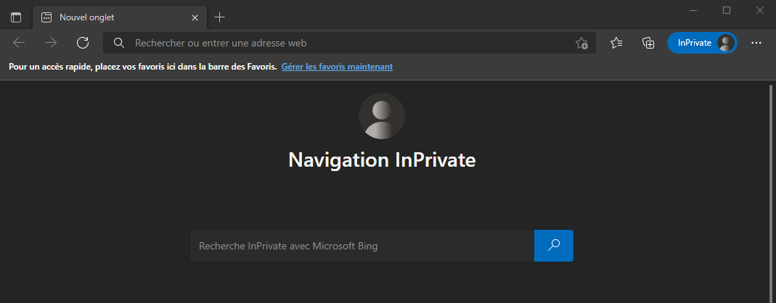This screenshot has height=303, width=776.
Task: Maximize the browser window
Action: point(727,10)
